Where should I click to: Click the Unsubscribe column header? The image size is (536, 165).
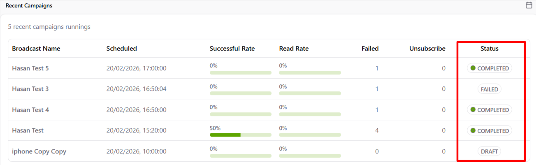click(x=427, y=49)
